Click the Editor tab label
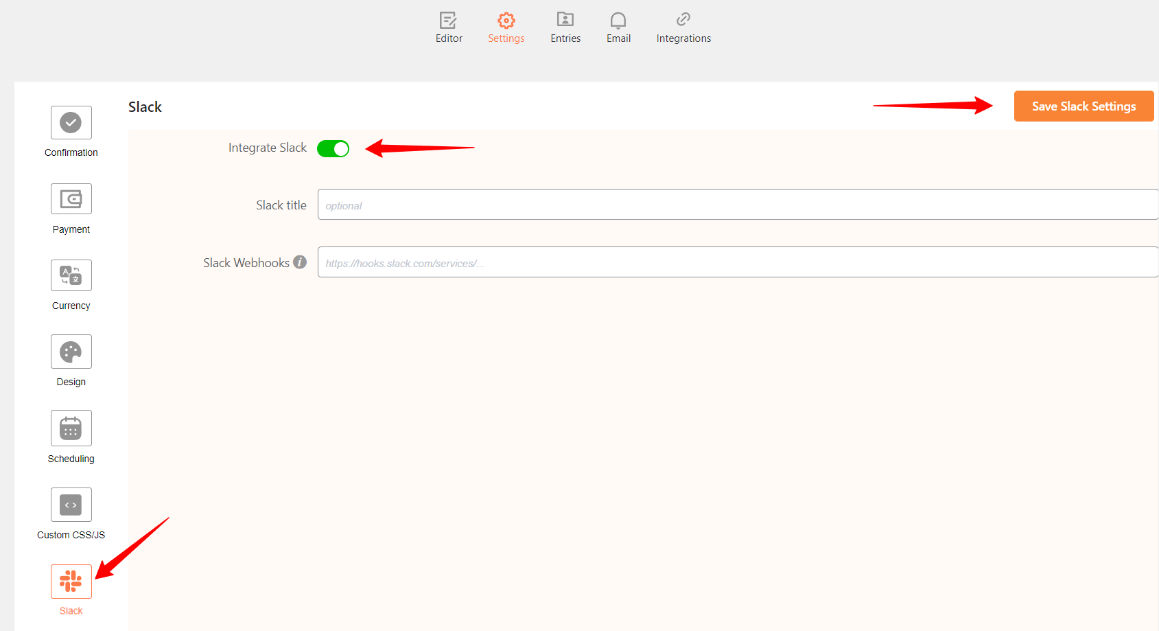Image resolution: width=1159 pixels, height=631 pixels. tap(449, 38)
